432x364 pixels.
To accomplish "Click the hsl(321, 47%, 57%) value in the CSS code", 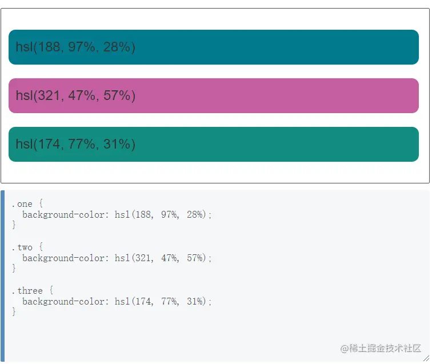I will tap(163, 258).
